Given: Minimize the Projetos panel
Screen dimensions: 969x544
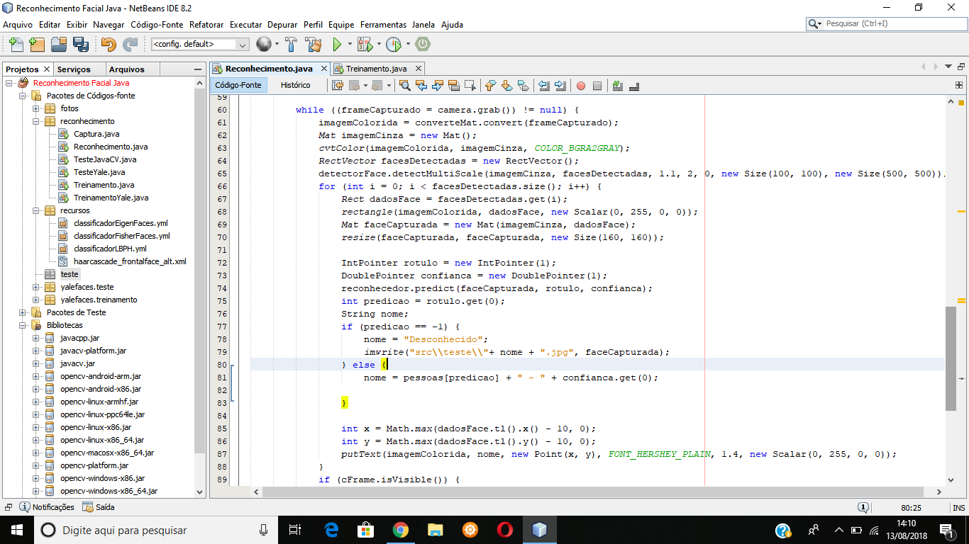Looking at the screenshot, I should pos(198,69).
